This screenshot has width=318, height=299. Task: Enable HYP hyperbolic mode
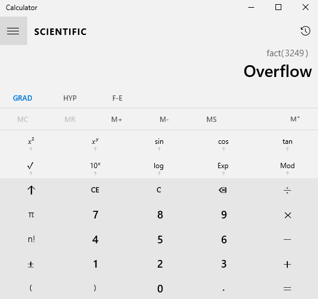click(70, 98)
